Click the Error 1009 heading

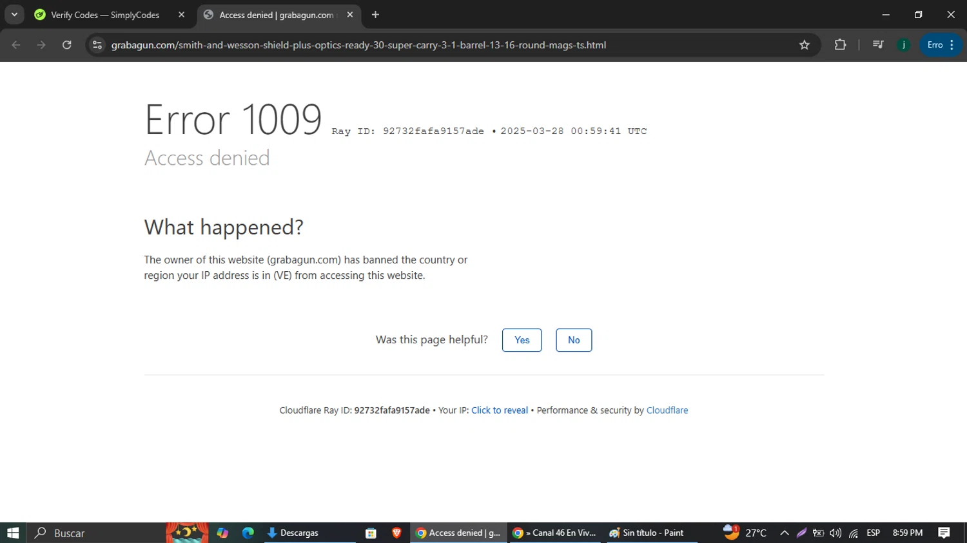pos(233,119)
